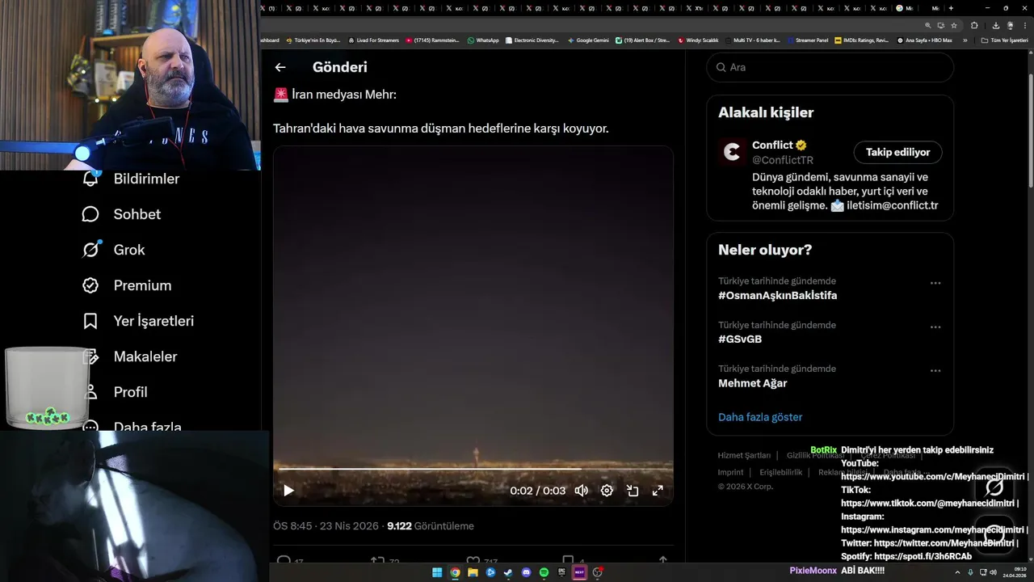Viewport: 1034px width, 582px height.
Task: Open more options for #OsmanAşkınBakİstifa trend
Action: 935,283
